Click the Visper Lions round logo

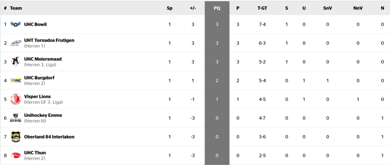pos(16,99)
